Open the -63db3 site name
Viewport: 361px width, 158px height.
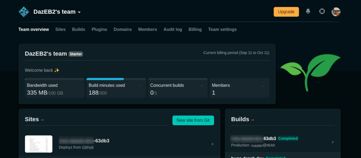point(84,141)
